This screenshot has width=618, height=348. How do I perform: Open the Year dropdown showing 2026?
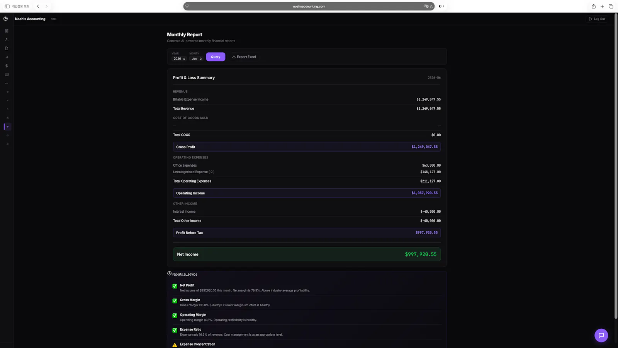[x=179, y=59]
